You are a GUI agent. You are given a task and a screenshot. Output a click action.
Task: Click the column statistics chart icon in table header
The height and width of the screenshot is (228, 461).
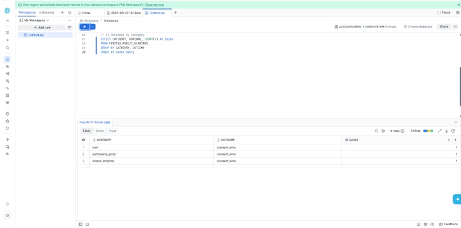(x=84, y=140)
